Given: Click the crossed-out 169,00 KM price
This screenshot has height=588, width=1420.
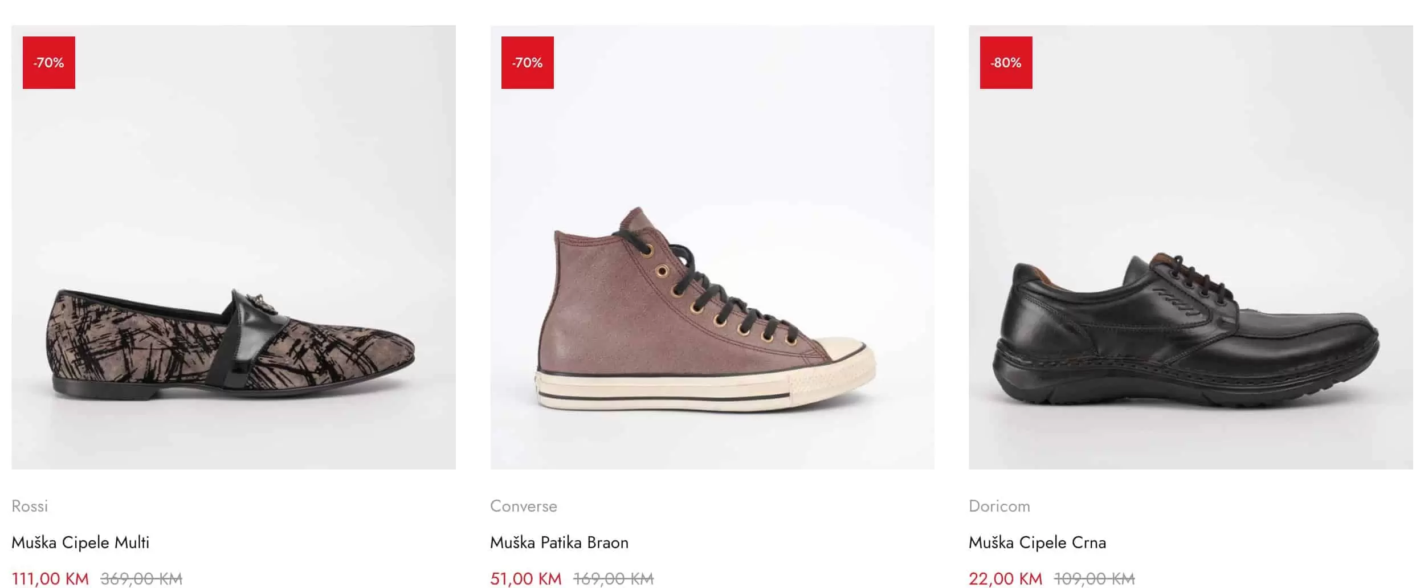Looking at the screenshot, I should (613, 579).
